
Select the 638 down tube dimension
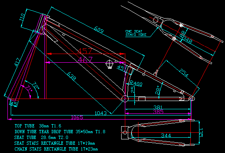coord(71,76)
